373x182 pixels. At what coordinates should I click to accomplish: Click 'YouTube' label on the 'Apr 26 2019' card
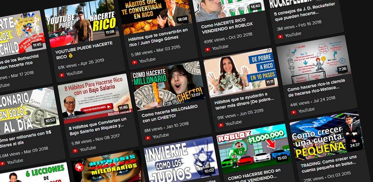tap(74, 73)
